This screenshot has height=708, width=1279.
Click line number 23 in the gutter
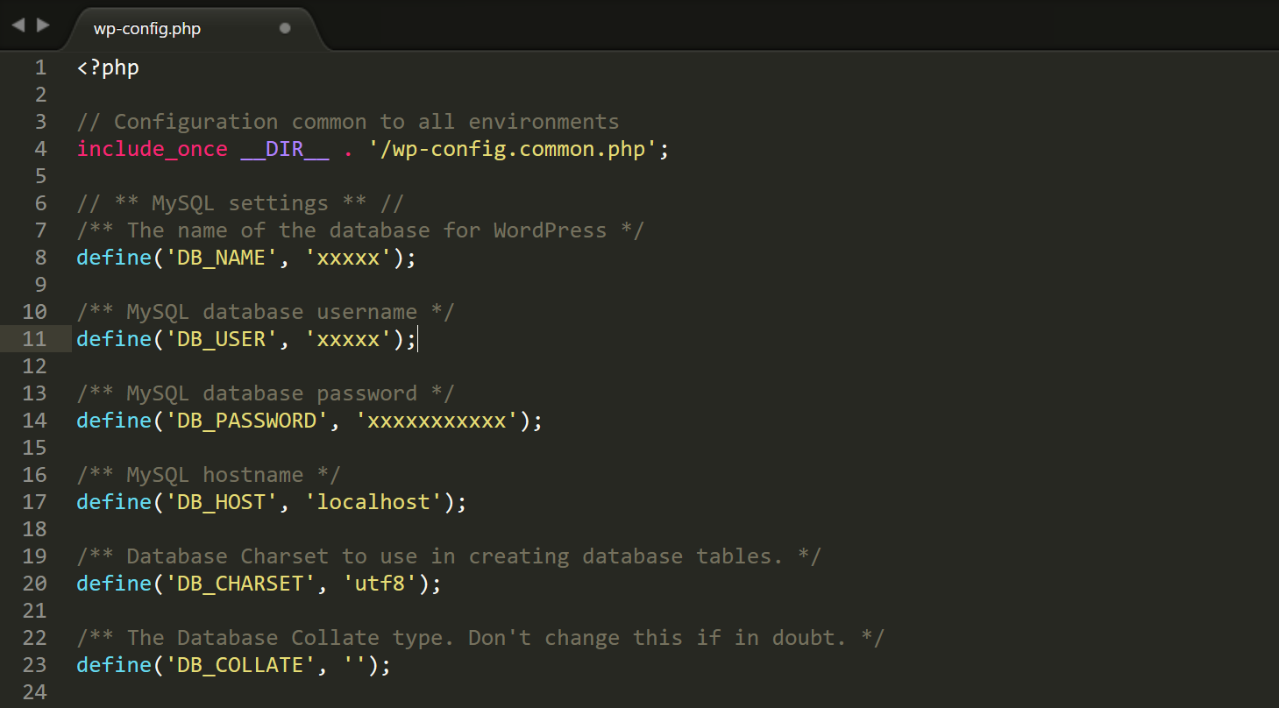click(34, 664)
